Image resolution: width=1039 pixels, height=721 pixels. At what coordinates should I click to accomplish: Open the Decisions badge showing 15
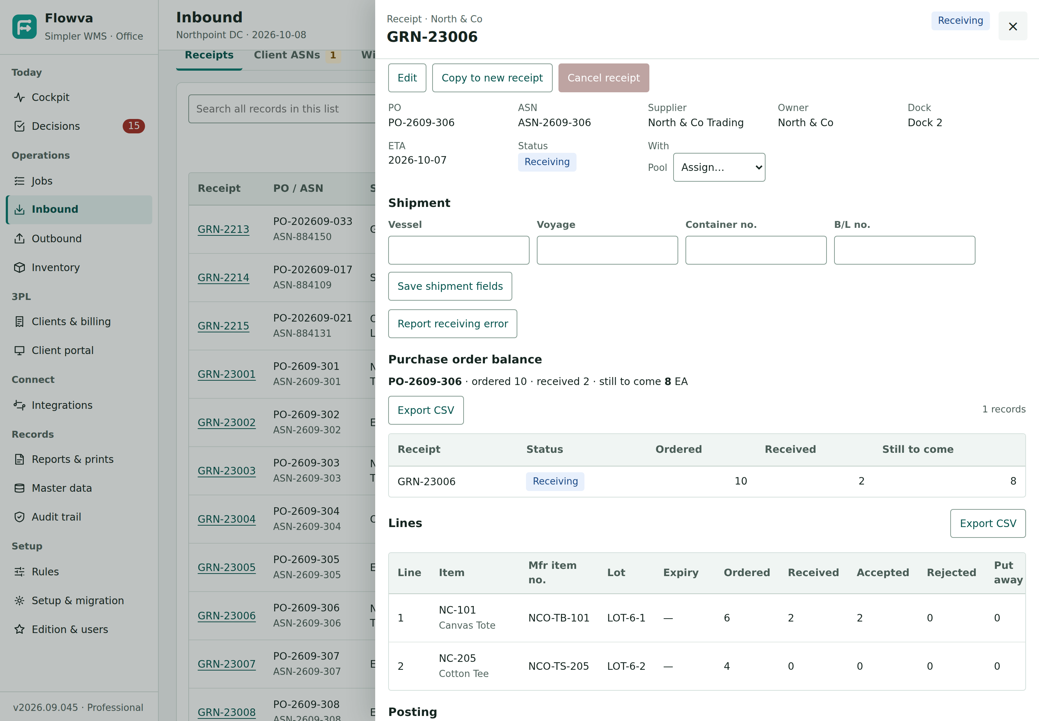pos(133,125)
